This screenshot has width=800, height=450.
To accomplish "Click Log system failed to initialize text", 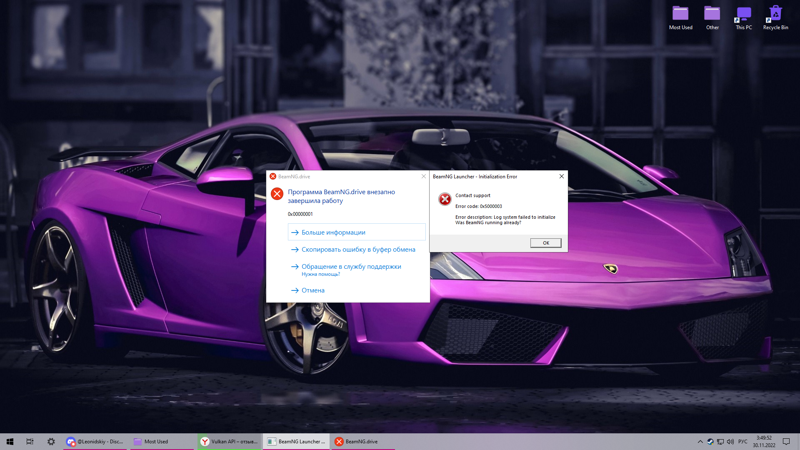I will point(525,217).
